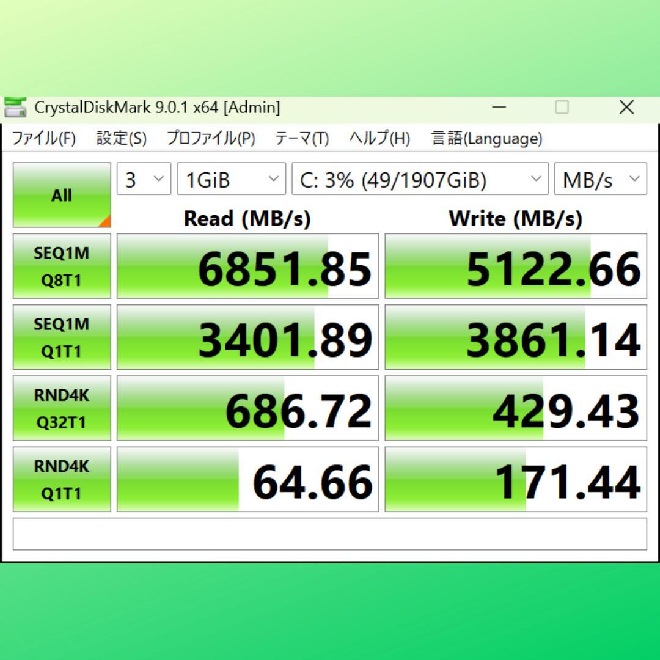Open the 設定(S) menu
The image size is (660, 660).
pyautogui.click(x=120, y=139)
